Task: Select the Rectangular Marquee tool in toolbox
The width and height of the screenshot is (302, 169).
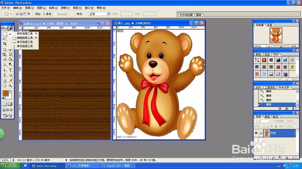Action: coord(5,34)
